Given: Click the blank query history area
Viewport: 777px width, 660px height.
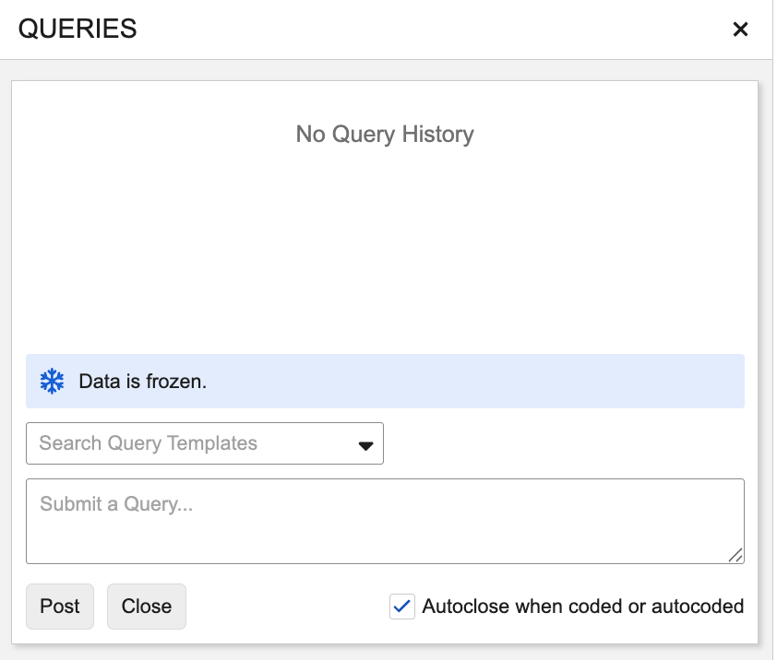Looking at the screenshot, I should pos(385,249).
